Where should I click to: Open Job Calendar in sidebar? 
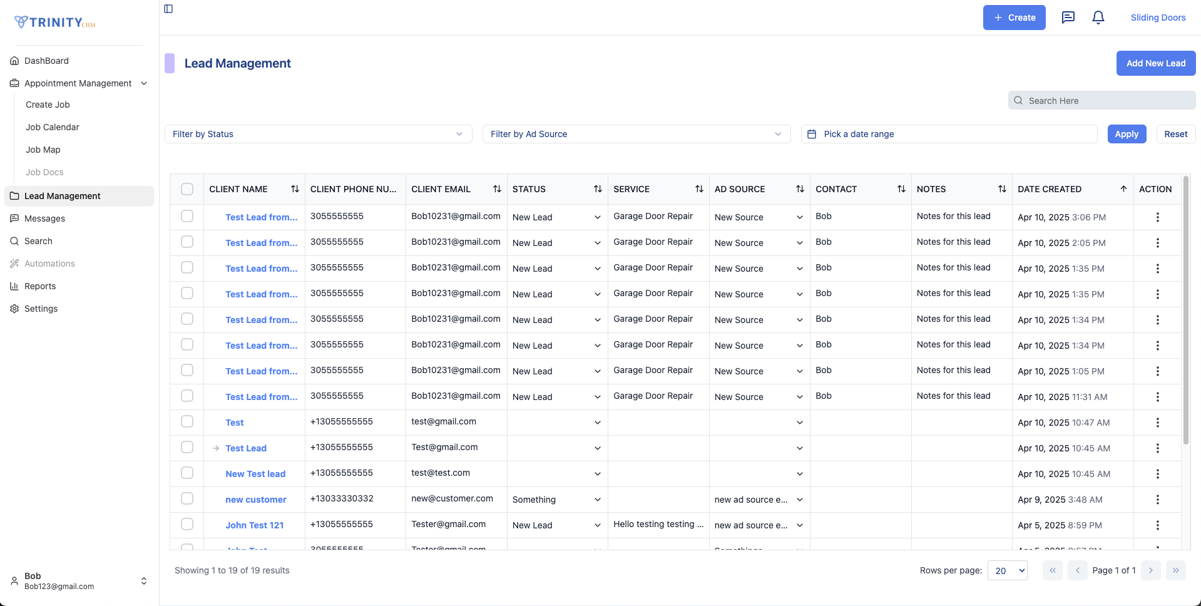pyautogui.click(x=53, y=127)
